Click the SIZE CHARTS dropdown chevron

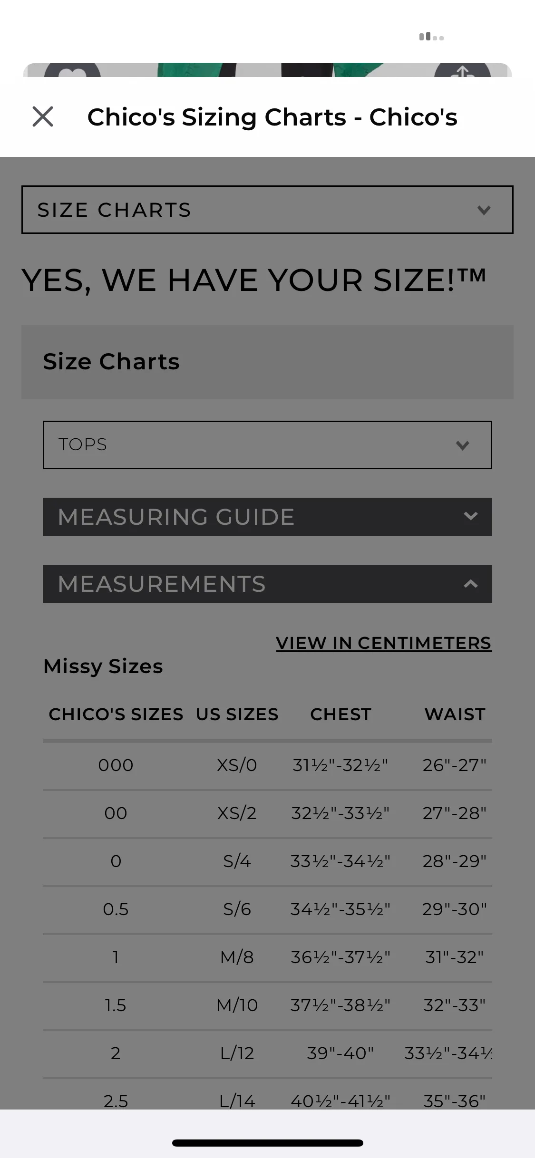(484, 210)
